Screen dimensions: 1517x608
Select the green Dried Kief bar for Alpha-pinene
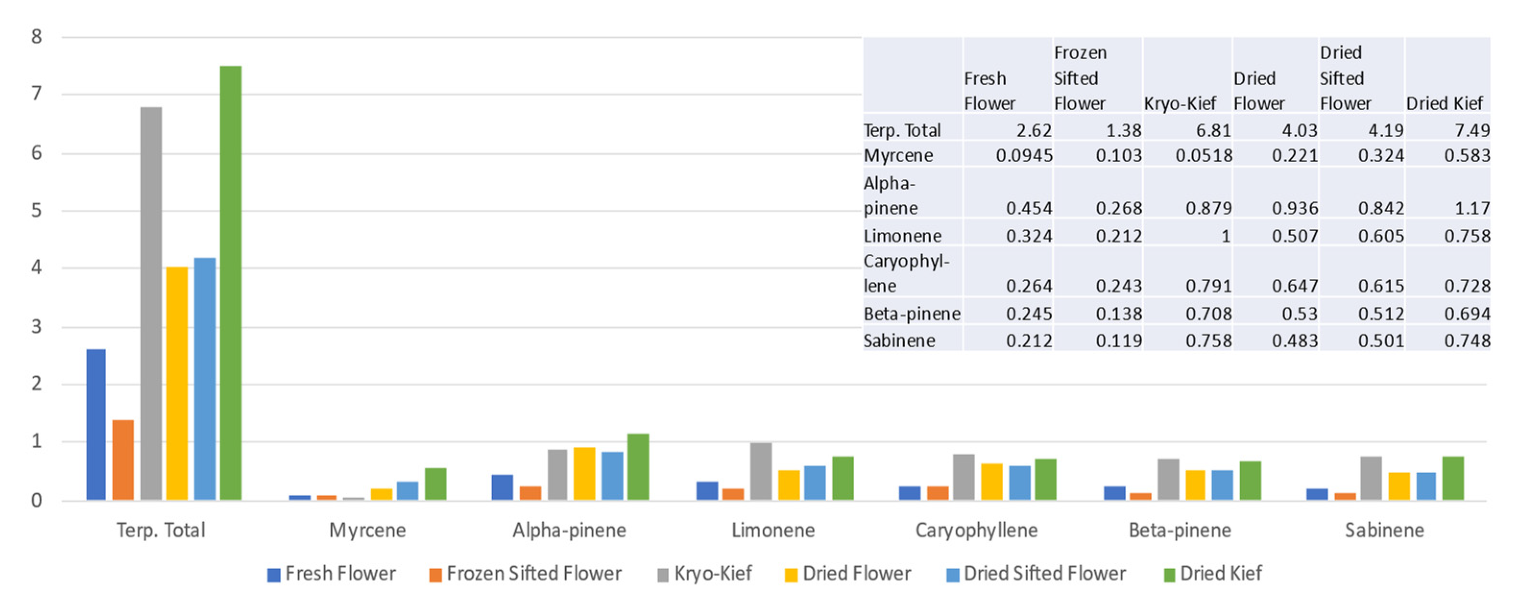tap(638, 467)
